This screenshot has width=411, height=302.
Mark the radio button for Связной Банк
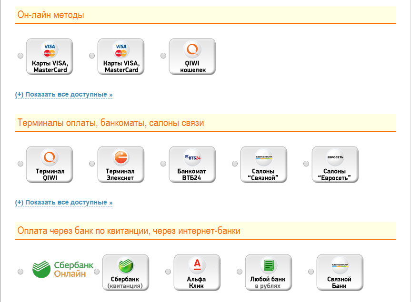[x=311, y=272]
